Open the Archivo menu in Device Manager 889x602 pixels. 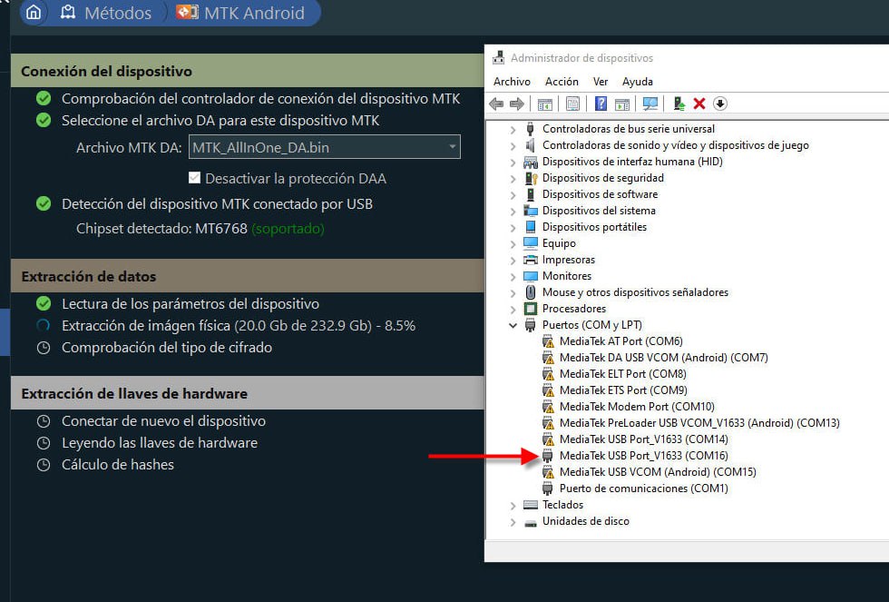[512, 82]
